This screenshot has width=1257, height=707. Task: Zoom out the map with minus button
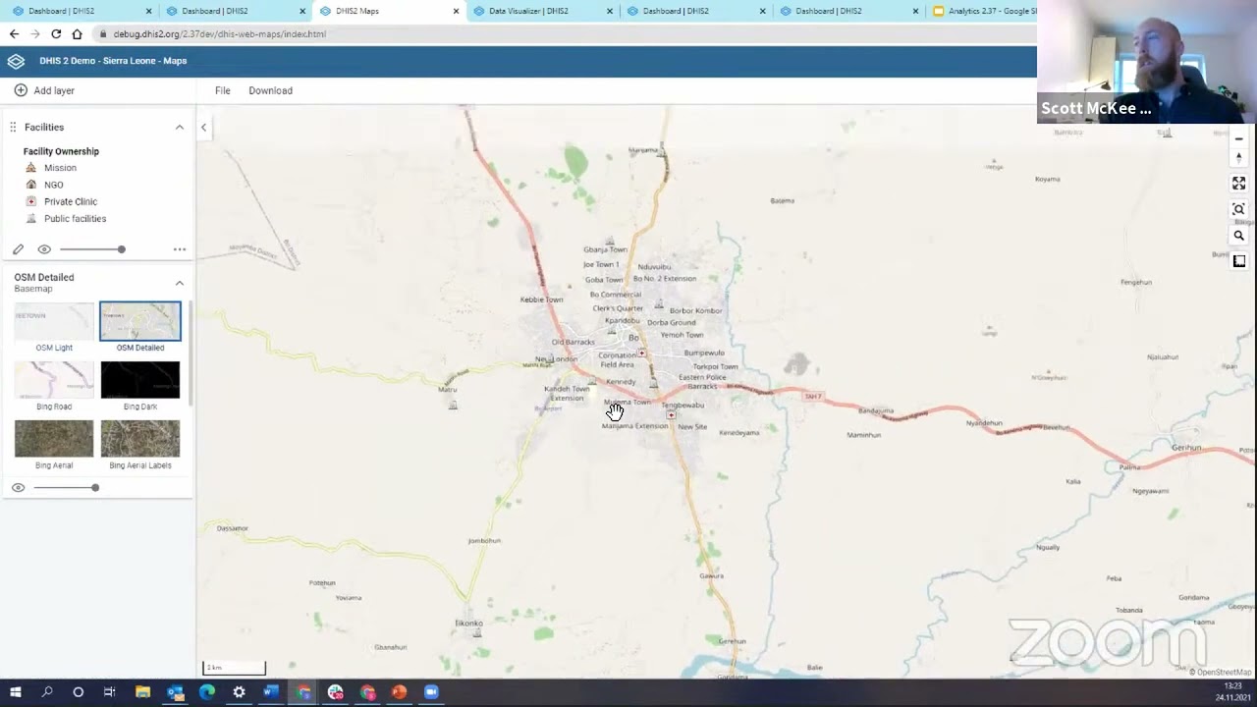[1238, 139]
